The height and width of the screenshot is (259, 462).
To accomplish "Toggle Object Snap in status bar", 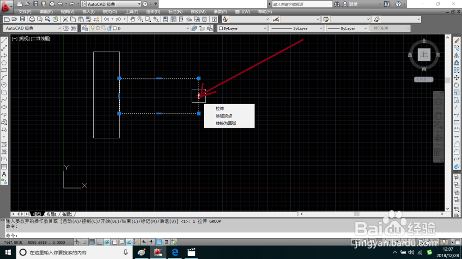I will 114,242.
